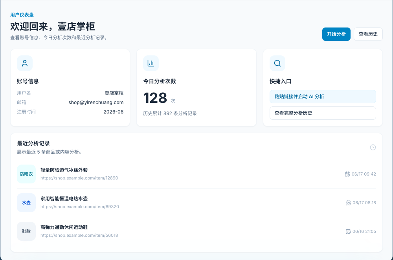Click the item/12890 shop URL
The image size is (393, 260).
(79, 178)
